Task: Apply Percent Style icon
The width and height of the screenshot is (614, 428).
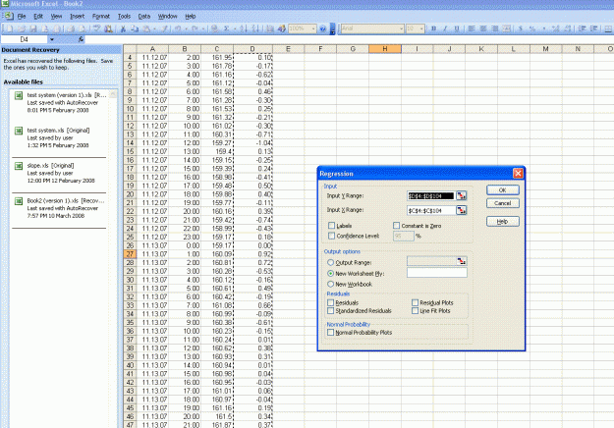Action: point(532,28)
